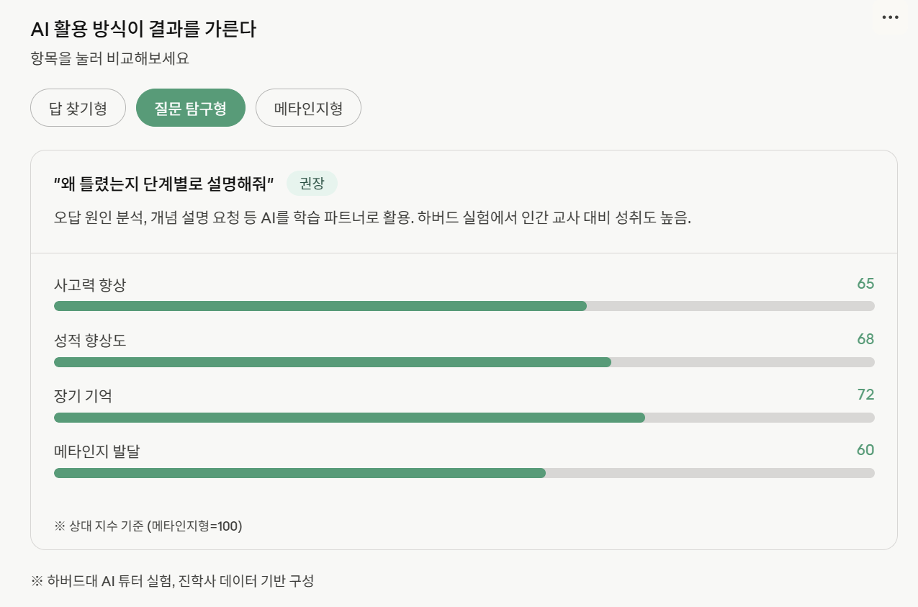Screen dimensions: 918x607
Task: Click the quoted prompt heading in the card
Action: pos(164,184)
